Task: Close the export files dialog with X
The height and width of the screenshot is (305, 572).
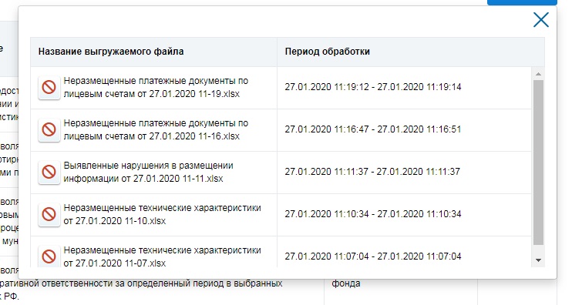Action: (541, 20)
